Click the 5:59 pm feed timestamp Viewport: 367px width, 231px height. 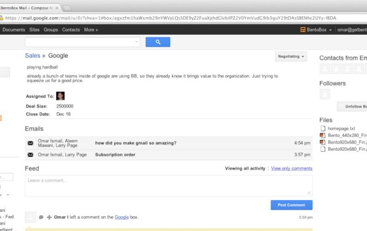[306, 217]
